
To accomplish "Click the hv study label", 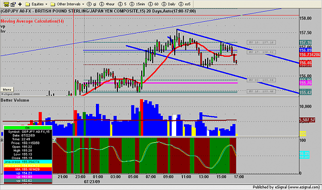I will click(x=3, y=31).
